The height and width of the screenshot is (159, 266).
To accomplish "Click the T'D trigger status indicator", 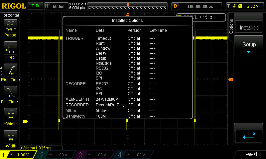I will coord(35,6).
